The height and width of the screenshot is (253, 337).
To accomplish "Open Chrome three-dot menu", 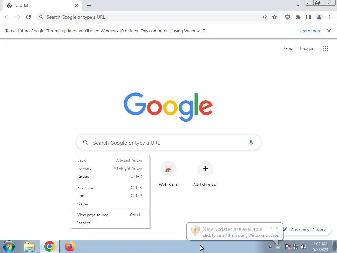I will point(330,17).
